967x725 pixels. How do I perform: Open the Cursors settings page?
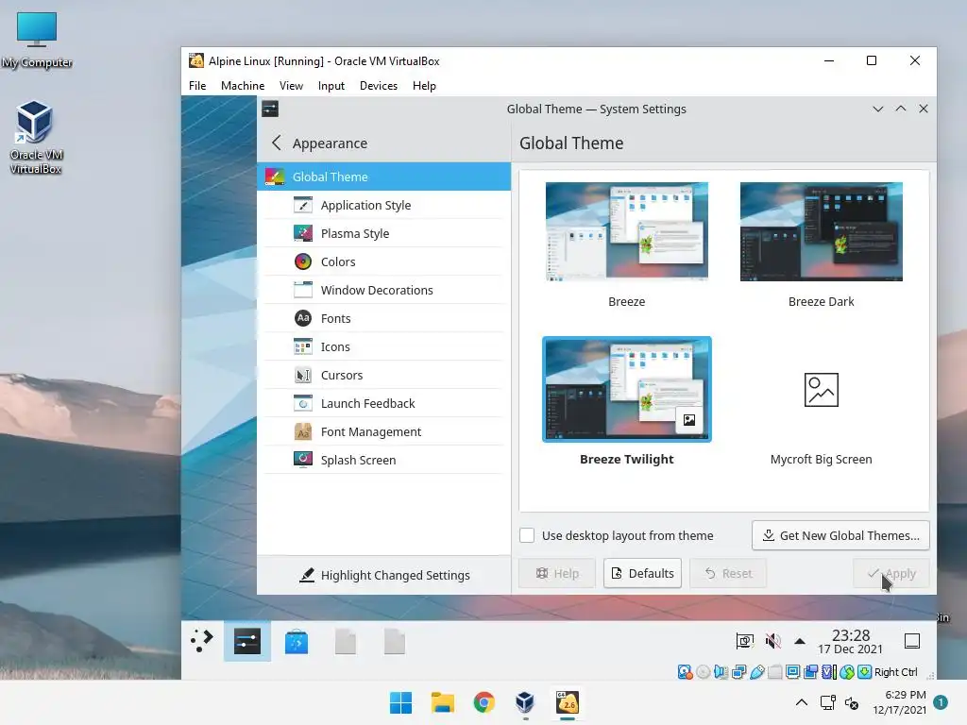click(x=383, y=376)
